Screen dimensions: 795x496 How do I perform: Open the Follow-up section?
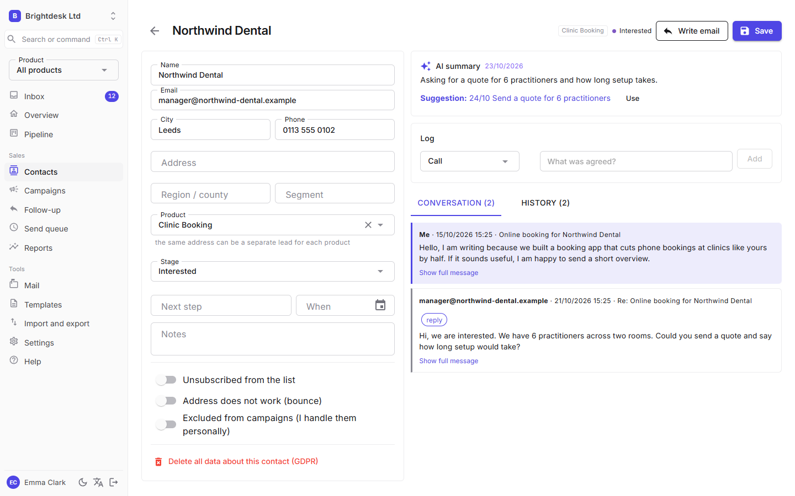[x=64, y=210]
